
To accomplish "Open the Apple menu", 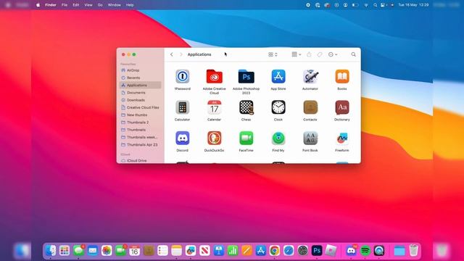I will pos(38,5).
